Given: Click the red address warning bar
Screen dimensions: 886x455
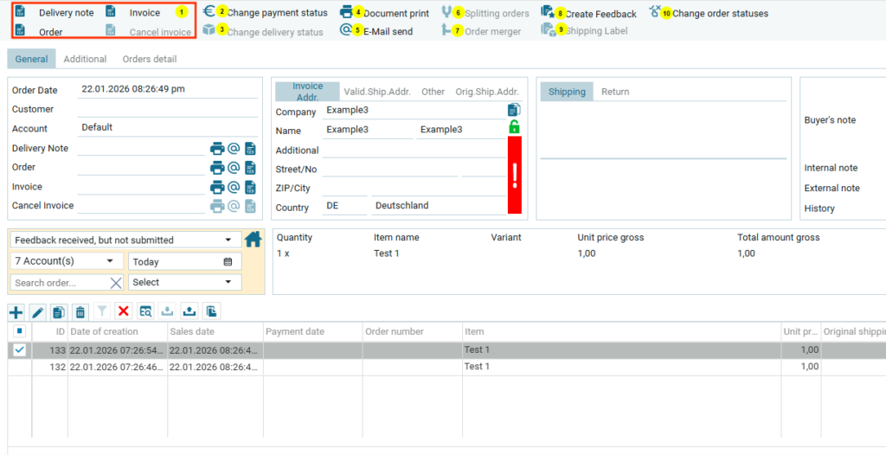Looking at the screenshot, I should (514, 175).
